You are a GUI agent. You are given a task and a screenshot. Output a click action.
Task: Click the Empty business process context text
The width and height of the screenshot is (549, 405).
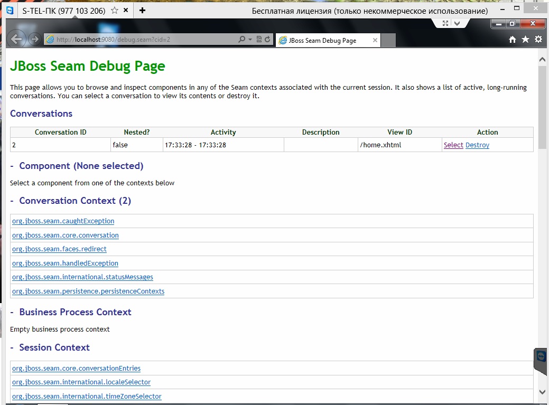(60, 329)
